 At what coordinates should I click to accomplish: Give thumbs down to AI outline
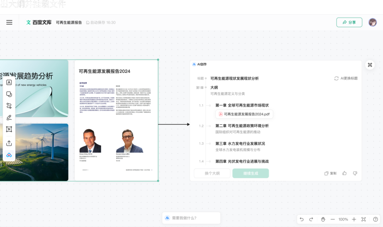pos(355,173)
